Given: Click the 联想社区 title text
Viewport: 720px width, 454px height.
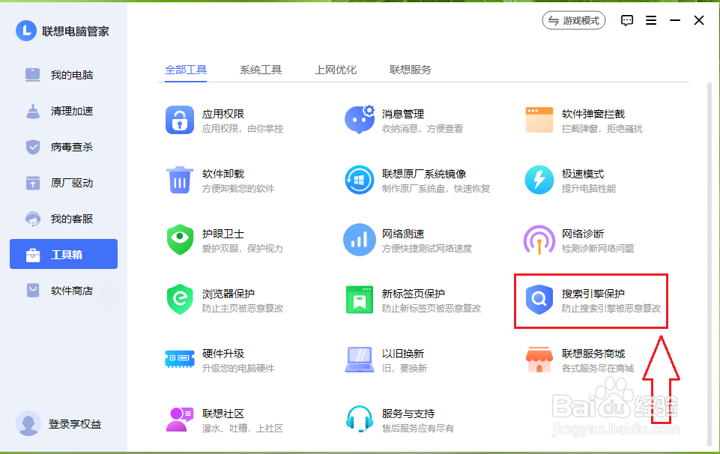Looking at the screenshot, I should pos(223,414).
